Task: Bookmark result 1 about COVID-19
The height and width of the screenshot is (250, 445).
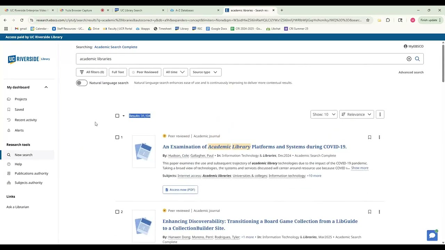Action: point(370,137)
